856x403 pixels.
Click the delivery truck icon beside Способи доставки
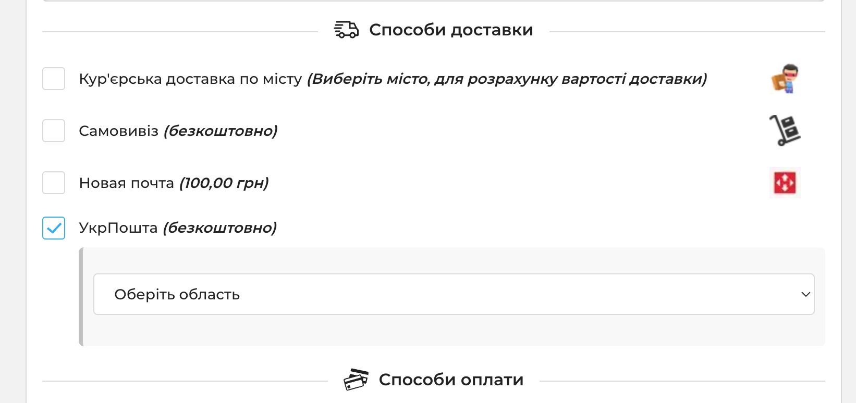tap(346, 30)
